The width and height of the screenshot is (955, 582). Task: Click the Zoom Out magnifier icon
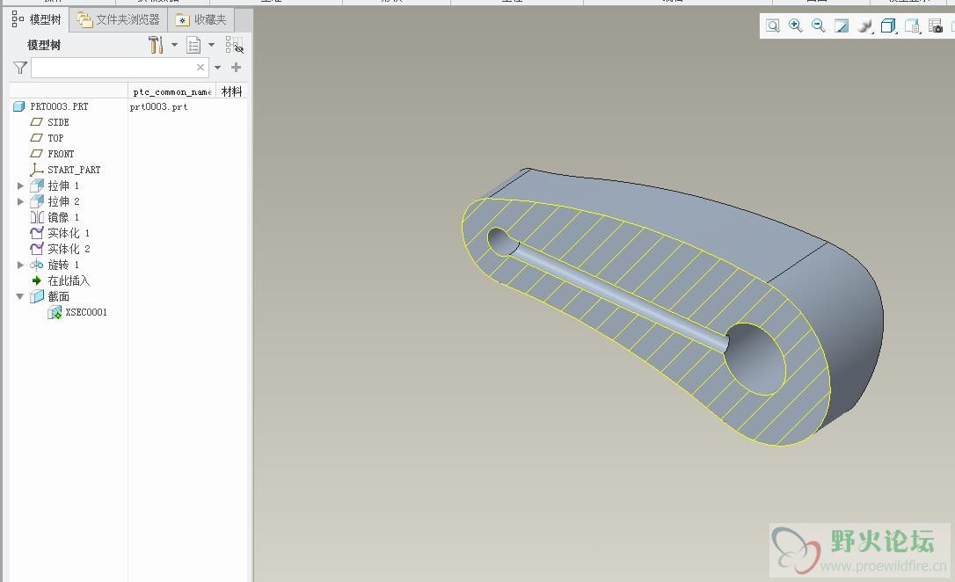click(x=818, y=25)
